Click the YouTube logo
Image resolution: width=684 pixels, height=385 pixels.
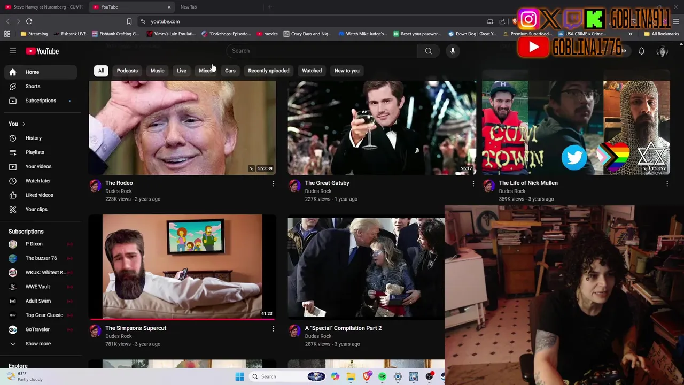(x=42, y=51)
